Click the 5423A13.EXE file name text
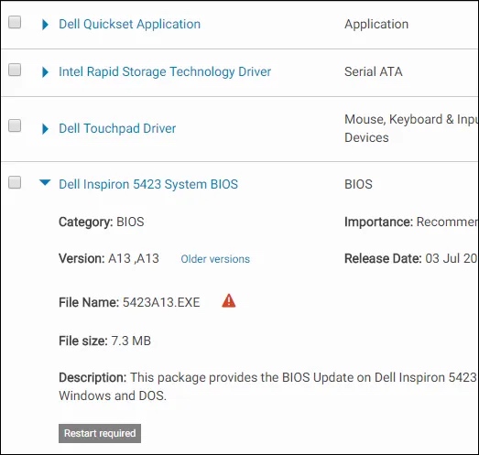The image size is (479, 455). [161, 302]
